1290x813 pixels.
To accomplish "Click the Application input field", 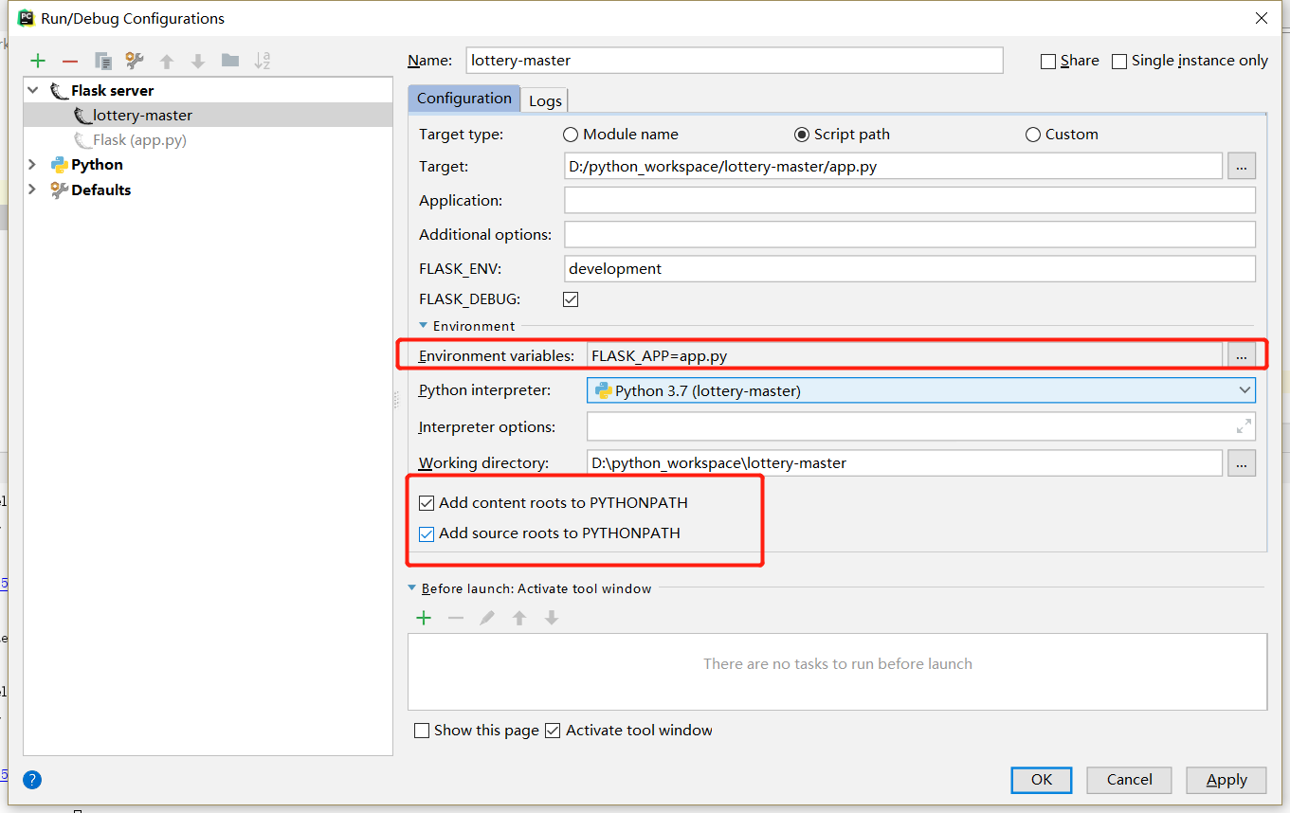I will 910,200.
